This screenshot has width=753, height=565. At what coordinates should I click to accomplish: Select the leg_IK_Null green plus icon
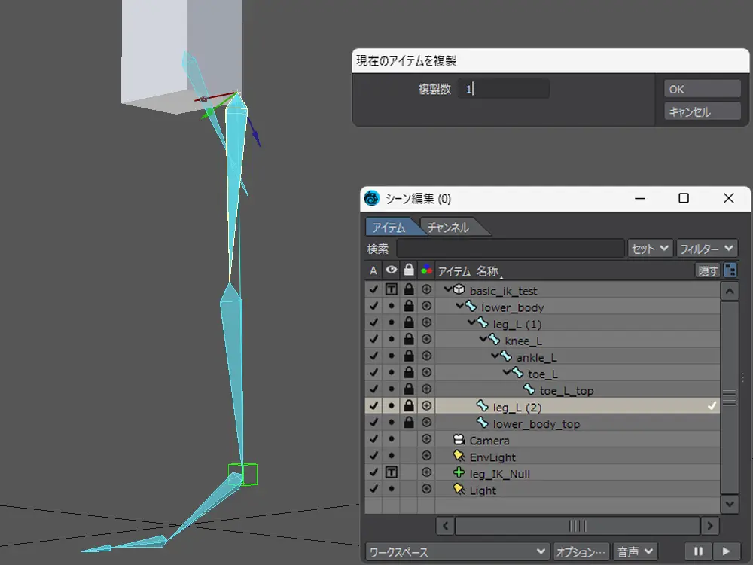point(459,473)
